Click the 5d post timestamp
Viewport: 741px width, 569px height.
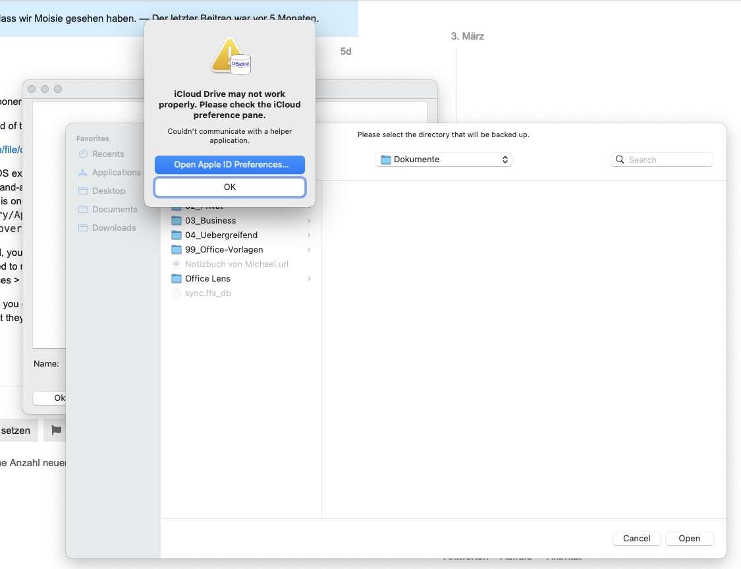click(345, 51)
